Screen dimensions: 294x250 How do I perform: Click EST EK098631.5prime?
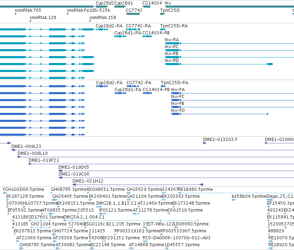click(106, 189)
